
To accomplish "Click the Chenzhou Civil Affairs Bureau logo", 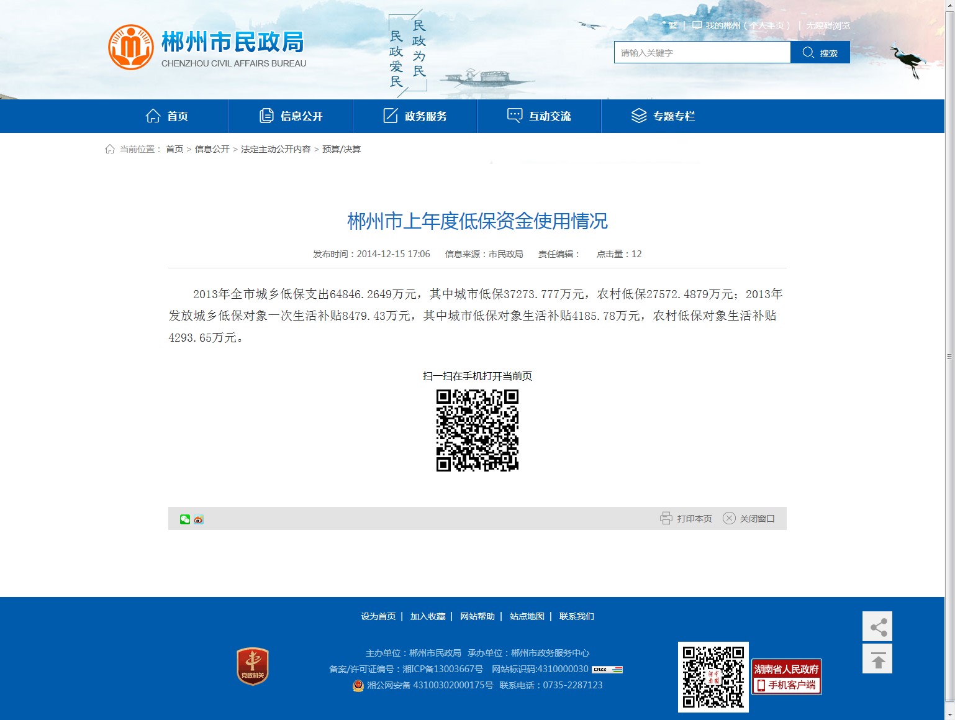I will point(207,47).
